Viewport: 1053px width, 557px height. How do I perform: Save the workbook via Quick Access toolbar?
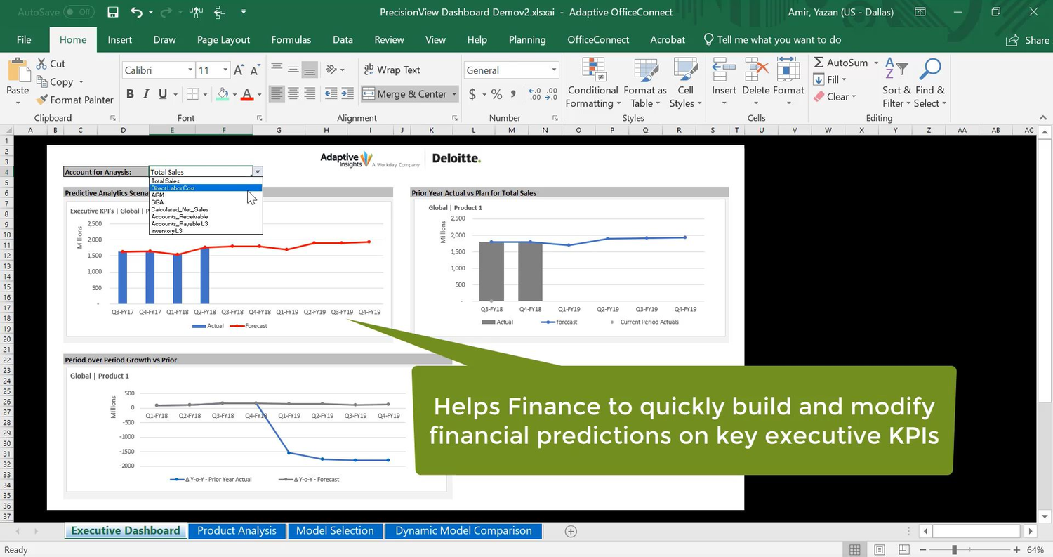point(112,12)
